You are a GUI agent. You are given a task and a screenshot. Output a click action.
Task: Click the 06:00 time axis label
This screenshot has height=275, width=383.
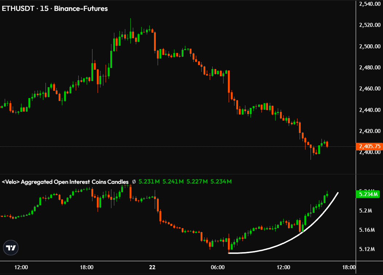218,267
